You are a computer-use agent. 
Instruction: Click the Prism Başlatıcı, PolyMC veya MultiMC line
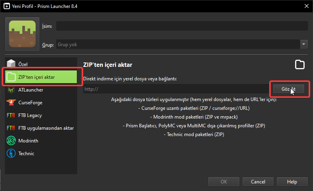(194, 126)
